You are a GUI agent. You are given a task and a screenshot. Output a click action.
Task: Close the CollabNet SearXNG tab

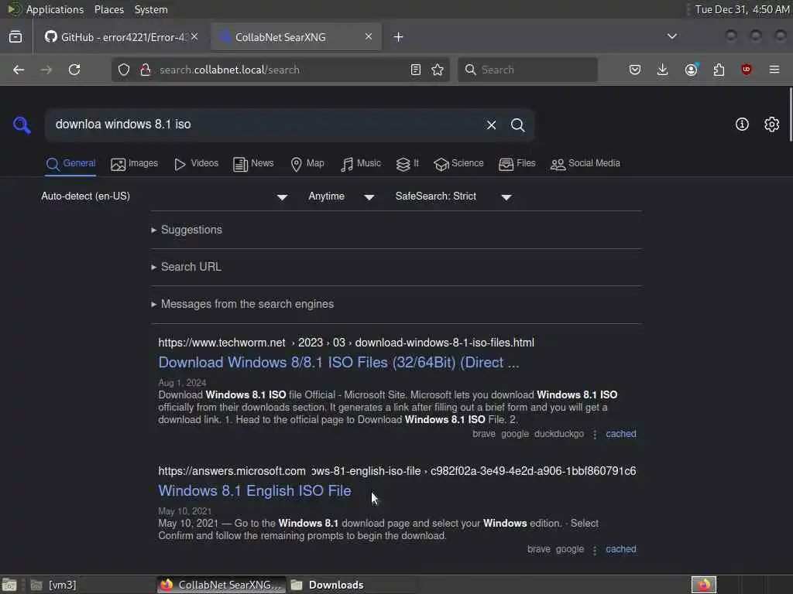coord(369,37)
